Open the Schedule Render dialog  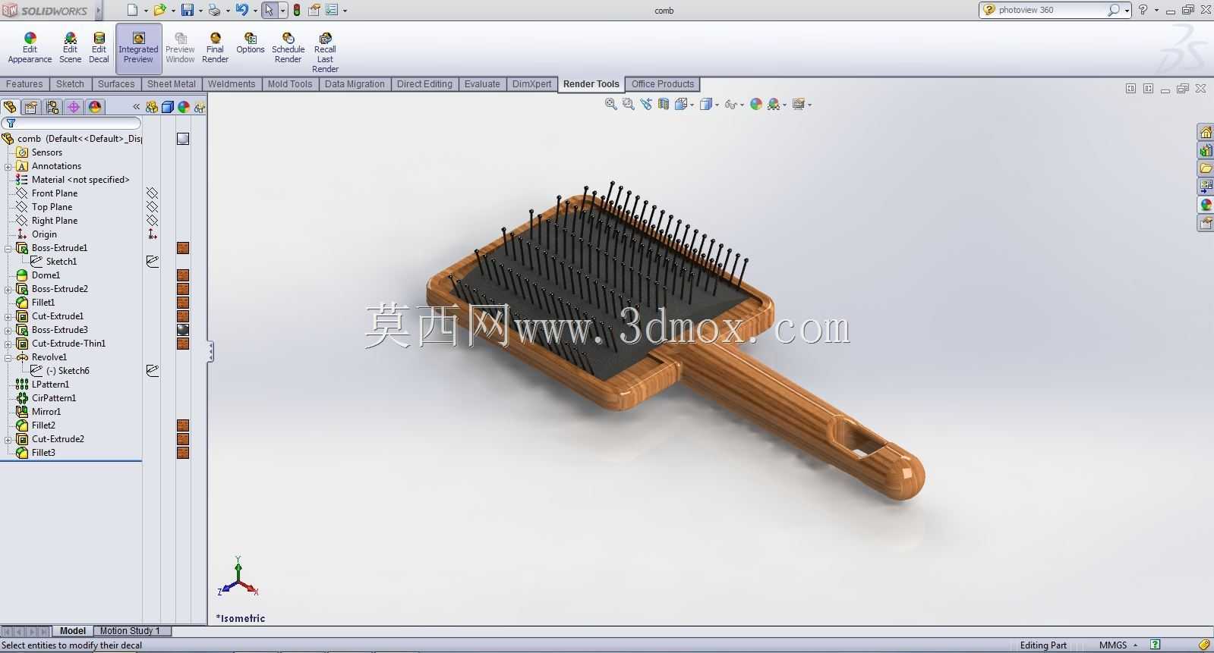[288, 48]
